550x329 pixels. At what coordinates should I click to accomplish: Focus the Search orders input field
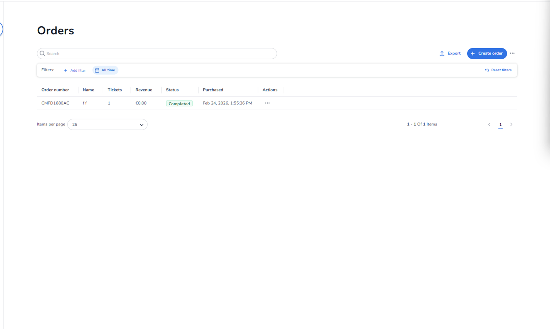click(159, 53)
